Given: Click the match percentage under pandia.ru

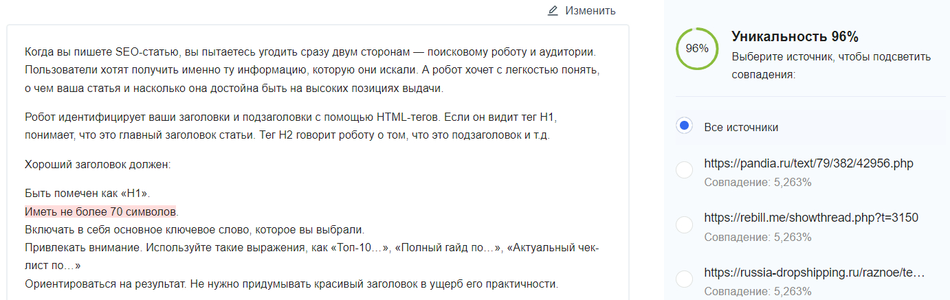Looking at the screenshot, I should 758,183.
